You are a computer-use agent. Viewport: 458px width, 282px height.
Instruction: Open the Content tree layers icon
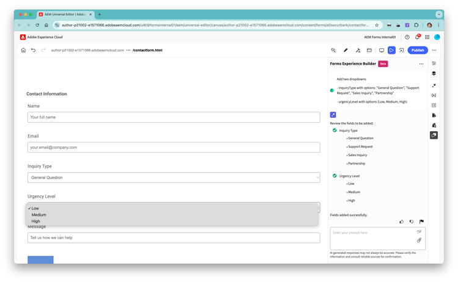coord(434,73)
